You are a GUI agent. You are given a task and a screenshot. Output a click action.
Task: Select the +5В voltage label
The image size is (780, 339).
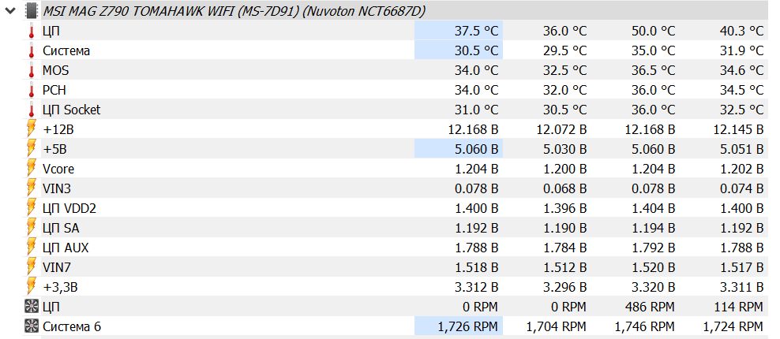tap(54, 149)
